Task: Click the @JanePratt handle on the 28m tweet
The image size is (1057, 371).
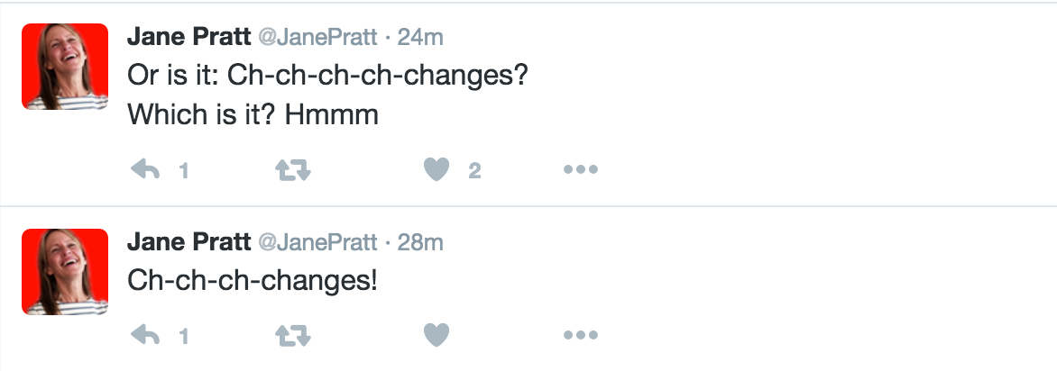Action: click(317, 243)
